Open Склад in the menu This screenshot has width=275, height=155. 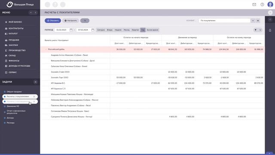point(12,56)
